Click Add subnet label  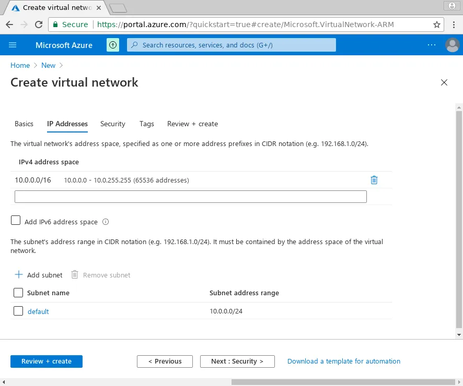click(44, 275)
